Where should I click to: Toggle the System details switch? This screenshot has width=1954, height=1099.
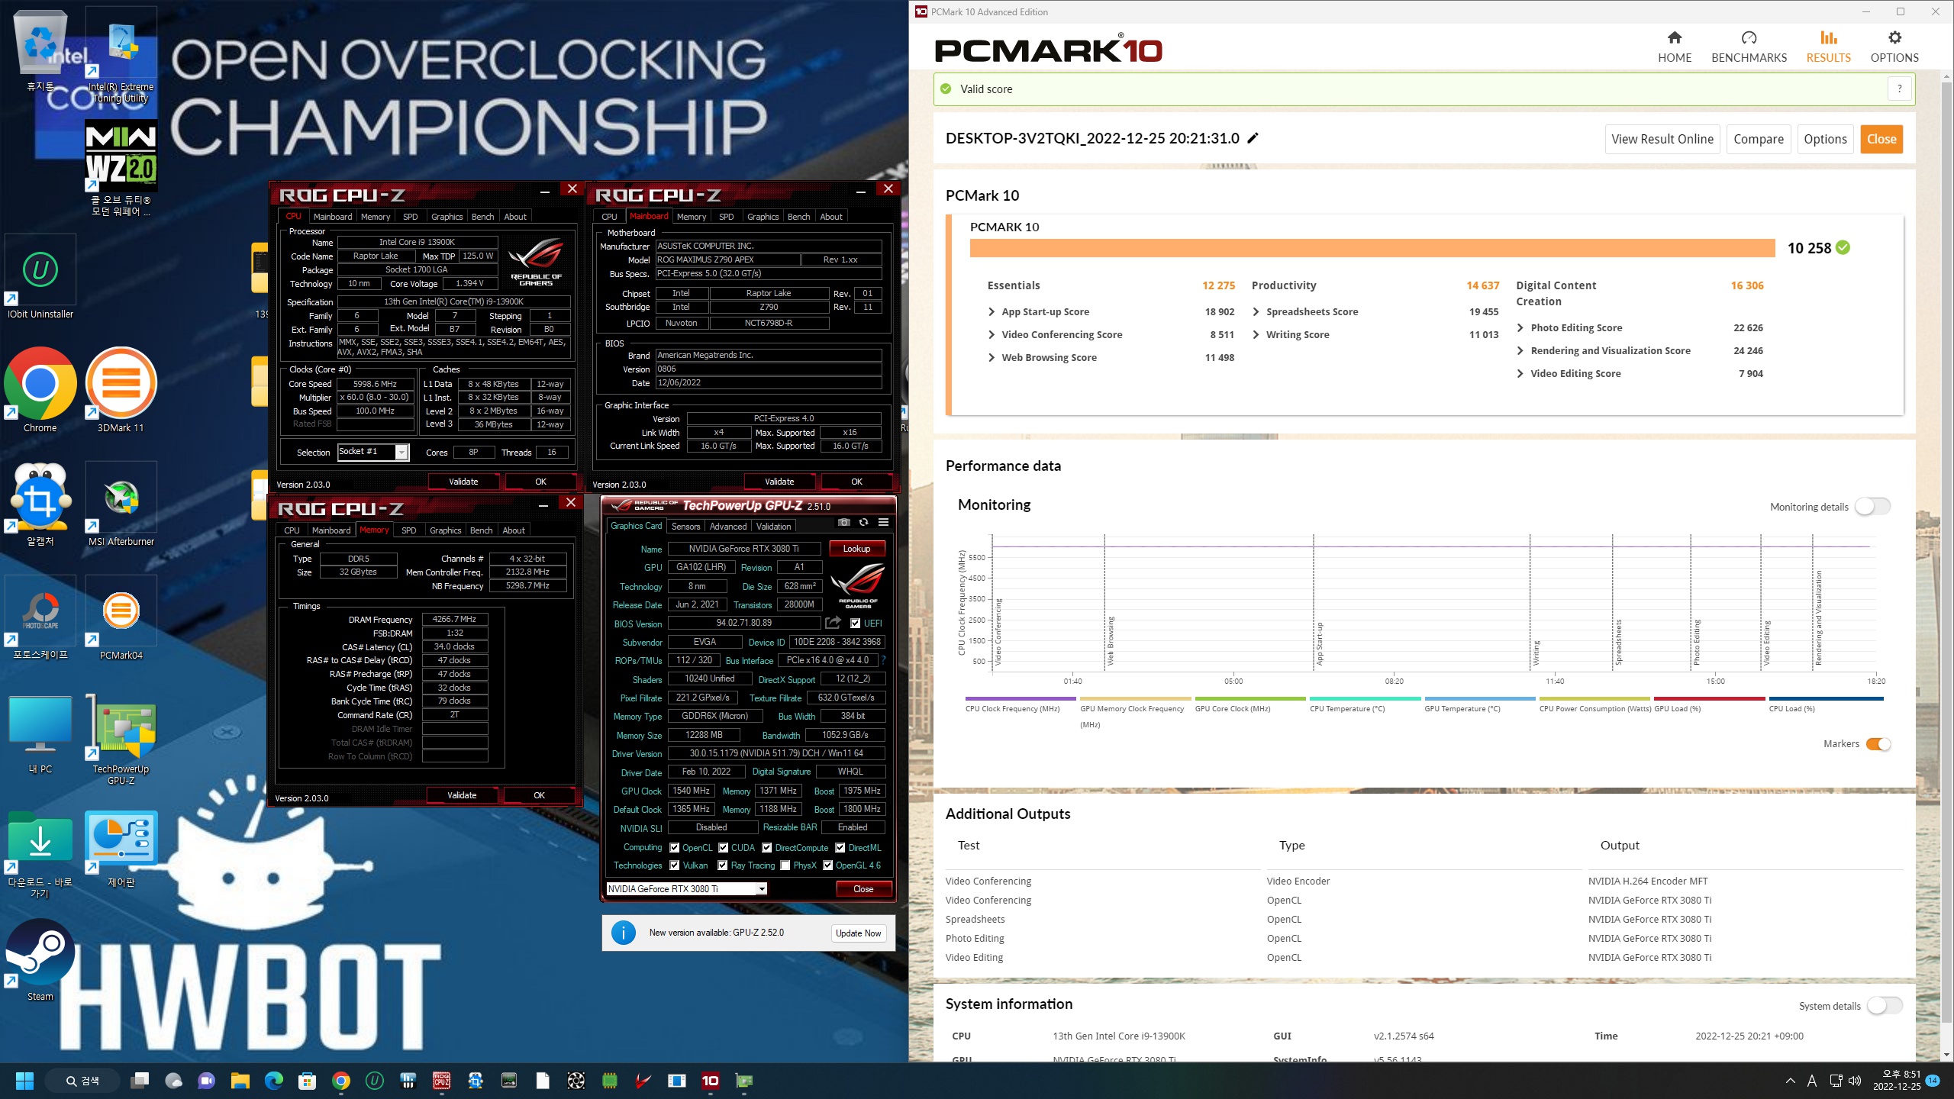[x=1884, y=1006]
